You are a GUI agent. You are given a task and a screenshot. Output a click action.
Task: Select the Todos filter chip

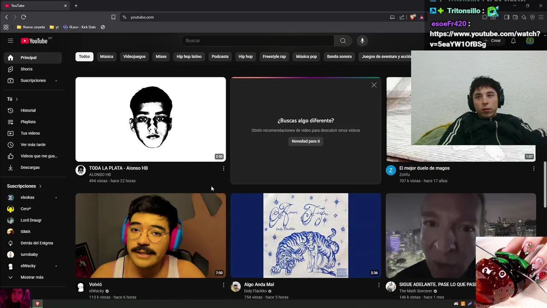(84, 56)
